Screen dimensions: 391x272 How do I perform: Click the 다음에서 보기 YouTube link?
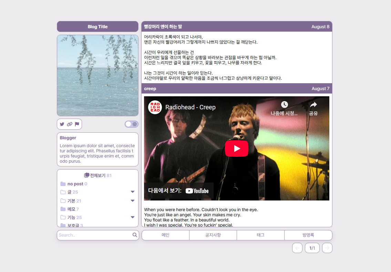click(x=178, y=191)
